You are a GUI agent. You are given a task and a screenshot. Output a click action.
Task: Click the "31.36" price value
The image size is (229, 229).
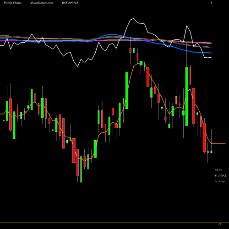tap(218, 170)
